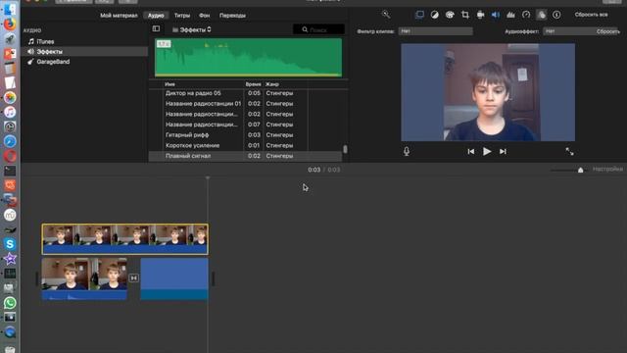Open iTunes from the Dock
This screenshot has height=353, width=627.
[10, 112]
